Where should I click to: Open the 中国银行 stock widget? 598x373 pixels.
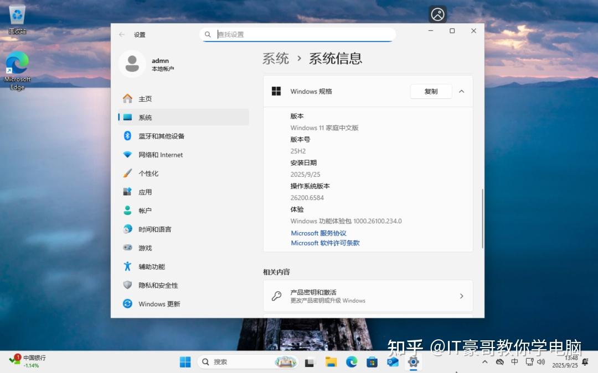pos(28,361)
